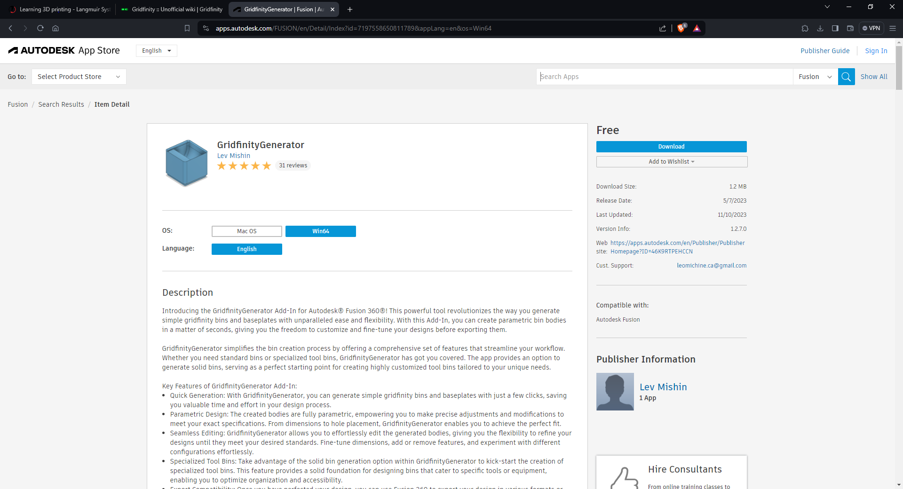Open the English language dropdown in header

(x=156, y=51)
